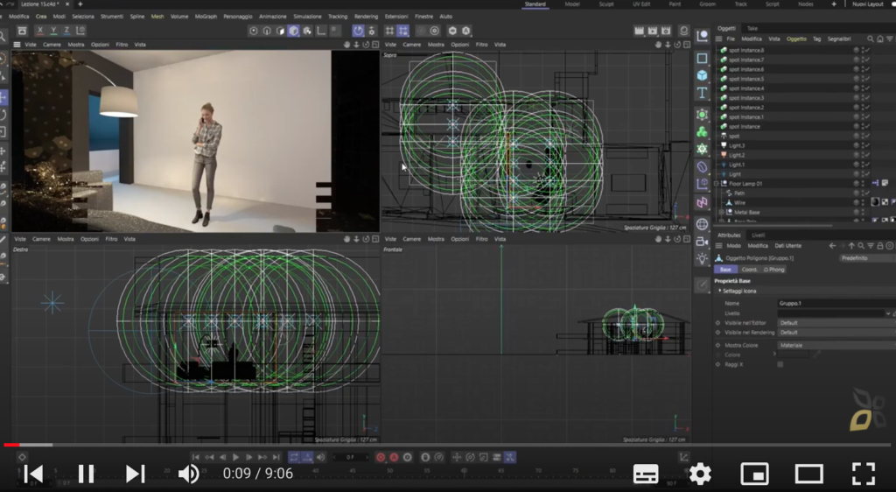Switch video to miniplayer mode
896x492 pixels.
point(754,474)
